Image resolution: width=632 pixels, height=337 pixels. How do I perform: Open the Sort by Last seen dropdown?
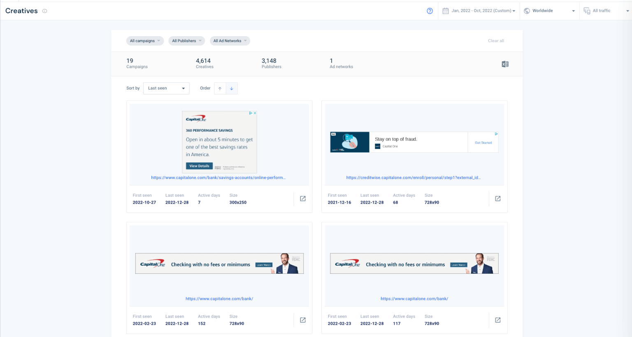[x=166, y=88]
